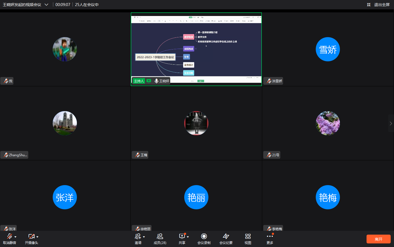Viewport: 394px width, 247px height.
Task: Go to next page of participants
Action: point(391,123)
